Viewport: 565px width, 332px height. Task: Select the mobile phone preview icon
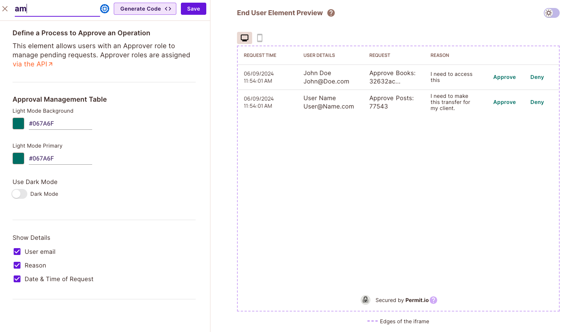(259, 38)
